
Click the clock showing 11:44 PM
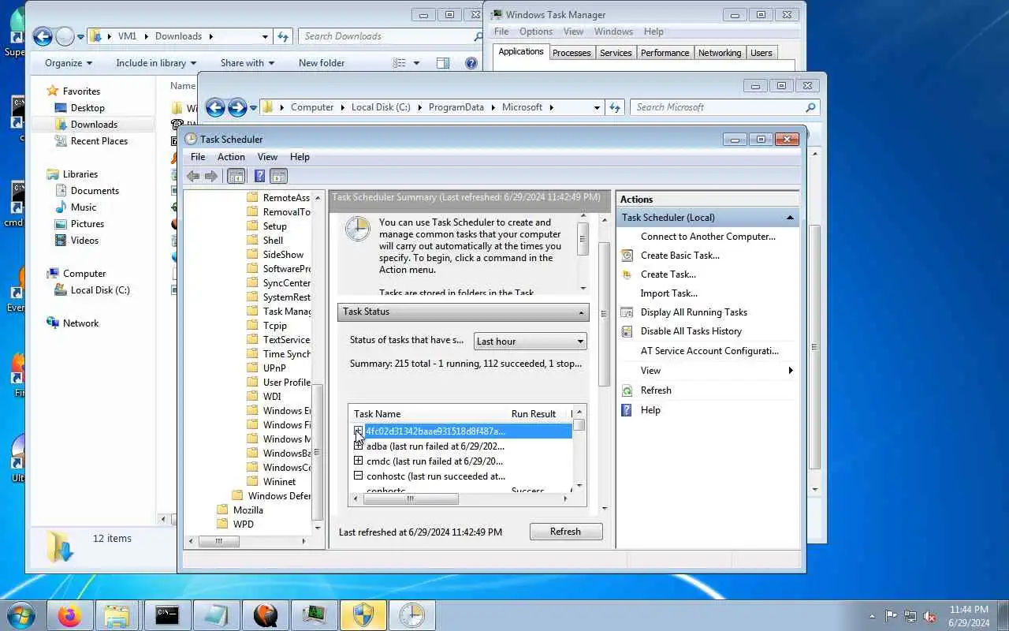pos(969,610)
